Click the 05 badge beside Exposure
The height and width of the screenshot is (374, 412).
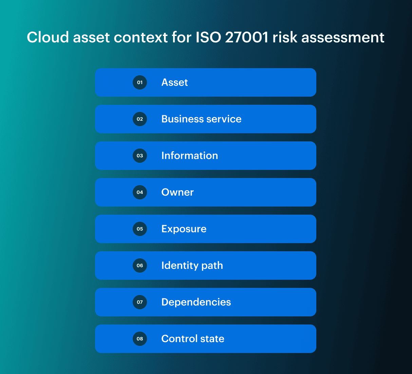point(140,229)
